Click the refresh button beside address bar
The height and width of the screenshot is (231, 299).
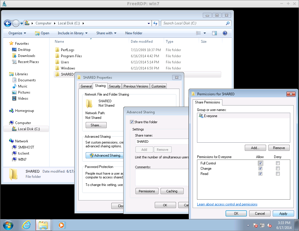[x=155, y=23]
